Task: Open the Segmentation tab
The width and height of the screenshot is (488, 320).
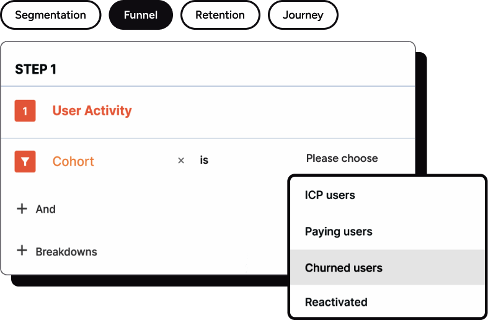Action: coord(50,15)
